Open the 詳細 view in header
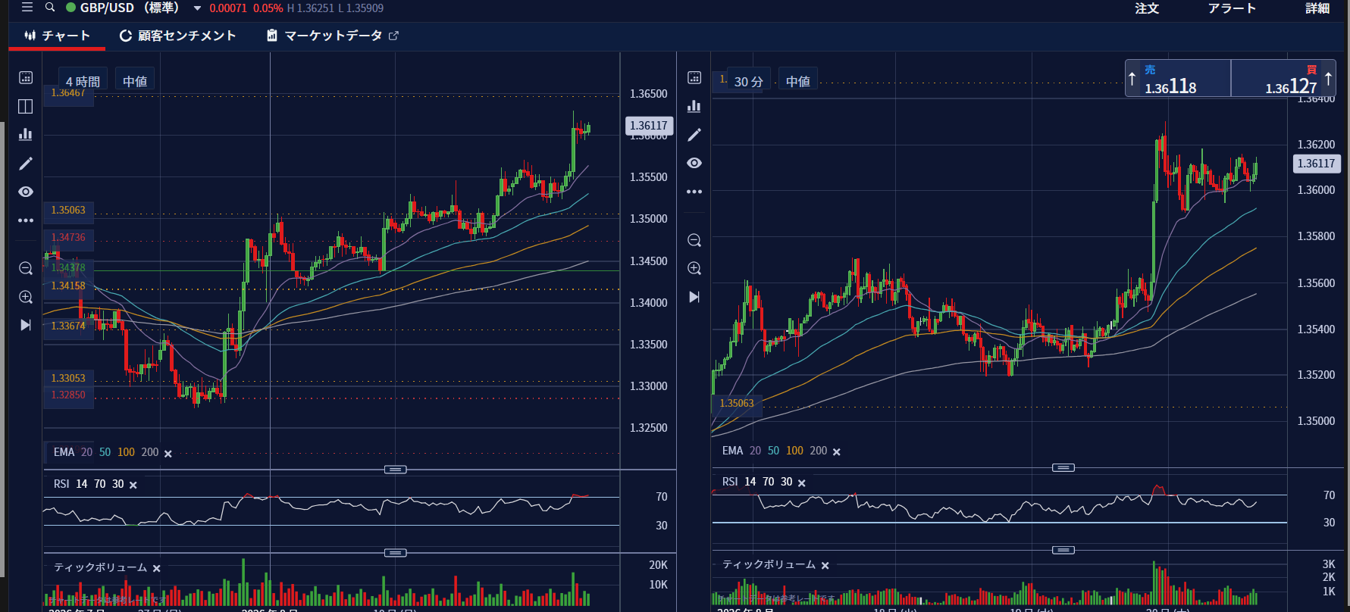The width and height of the screenshot is (1350, 612). (1317, 8)
